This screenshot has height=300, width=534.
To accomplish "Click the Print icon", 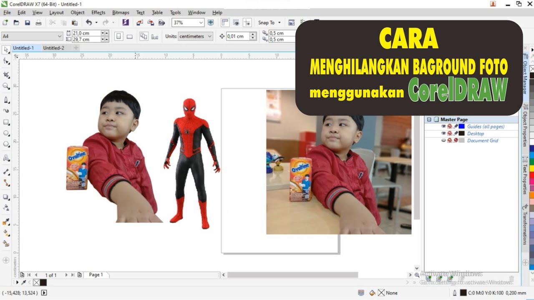I will [38, 22].
